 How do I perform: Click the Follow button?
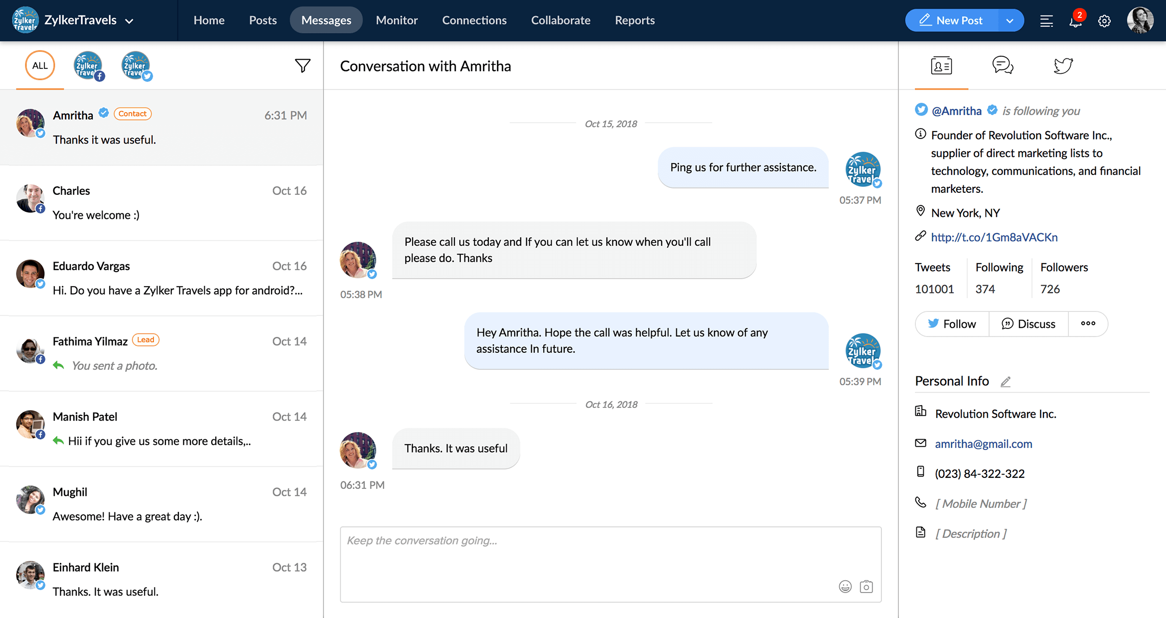tap(952, 324)
